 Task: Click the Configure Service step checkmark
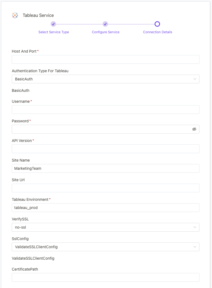pyautogui.click(x=105, y=24)
